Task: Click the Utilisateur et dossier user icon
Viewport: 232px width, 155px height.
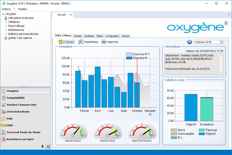Action: coord(6,18)
